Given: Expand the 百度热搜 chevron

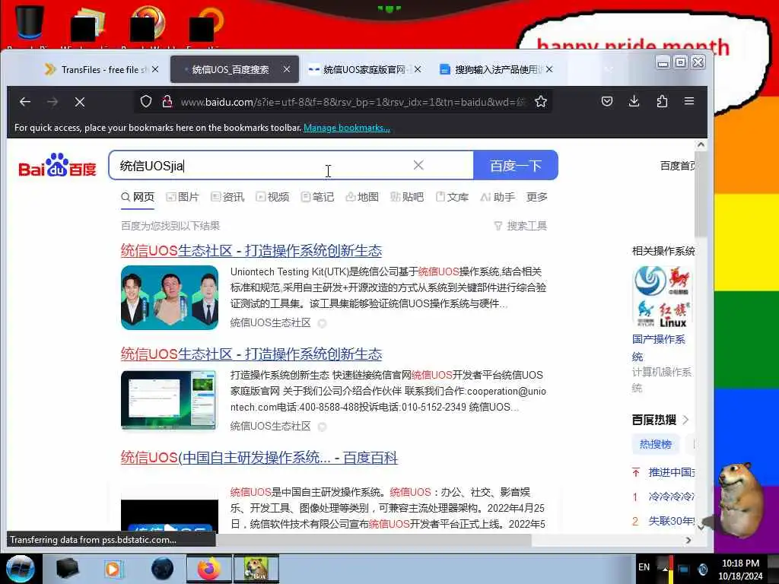Looking at the screenshot, I should pos(686,420).
